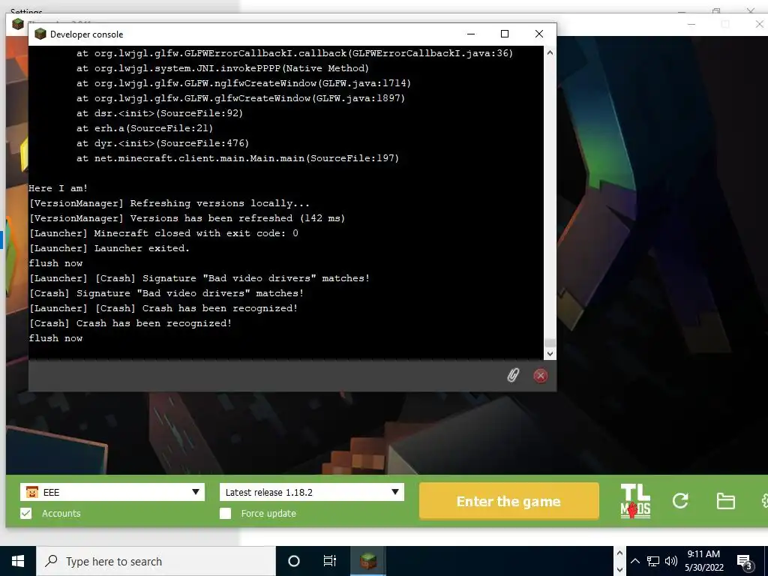The image size is (768, 576).
Task: Click the 'Accounts' label text
Action: (61, 513)
